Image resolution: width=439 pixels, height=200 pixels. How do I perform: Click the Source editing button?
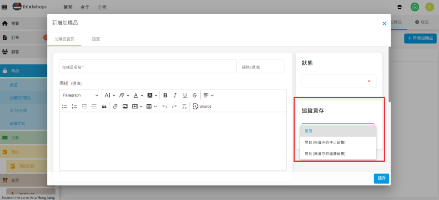pyautogui.click(x=202, y=106)
